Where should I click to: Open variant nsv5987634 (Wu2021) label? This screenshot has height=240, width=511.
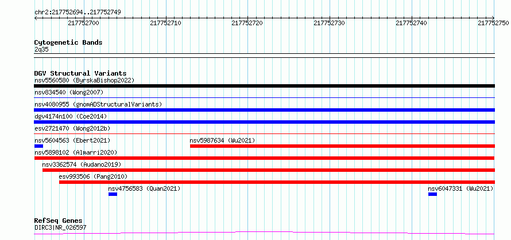coord(222,140)
